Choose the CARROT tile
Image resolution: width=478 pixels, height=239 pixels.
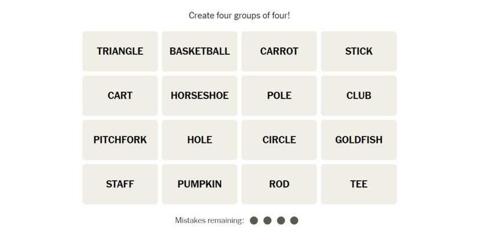tap(279, 52)
